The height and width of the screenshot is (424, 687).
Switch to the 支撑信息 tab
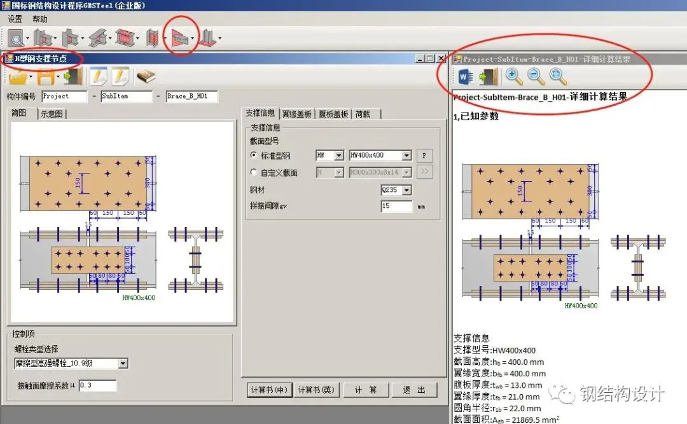(260, 113)
